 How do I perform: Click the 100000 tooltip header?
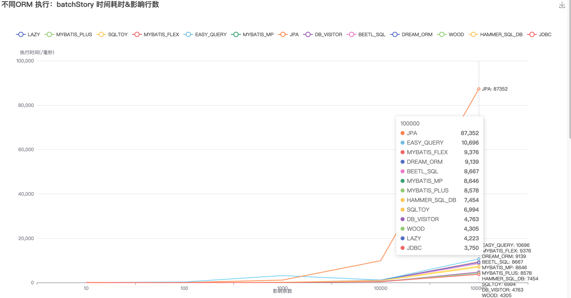click(410, 124)
